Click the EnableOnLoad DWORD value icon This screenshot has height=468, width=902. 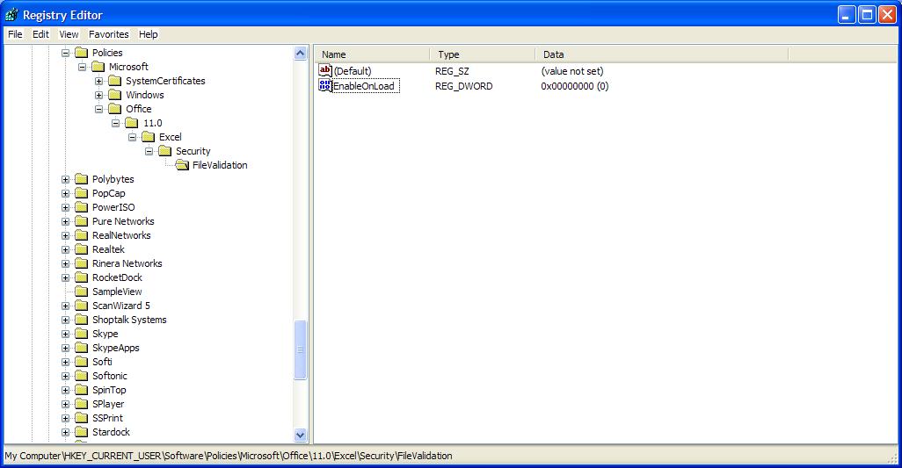click(x=325, y=86)
